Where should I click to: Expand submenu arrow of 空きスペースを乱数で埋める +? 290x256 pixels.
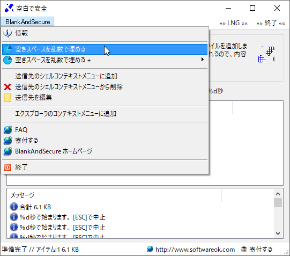[203, 60]
